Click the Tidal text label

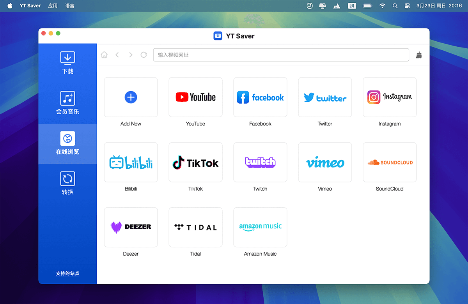(195, 254)
